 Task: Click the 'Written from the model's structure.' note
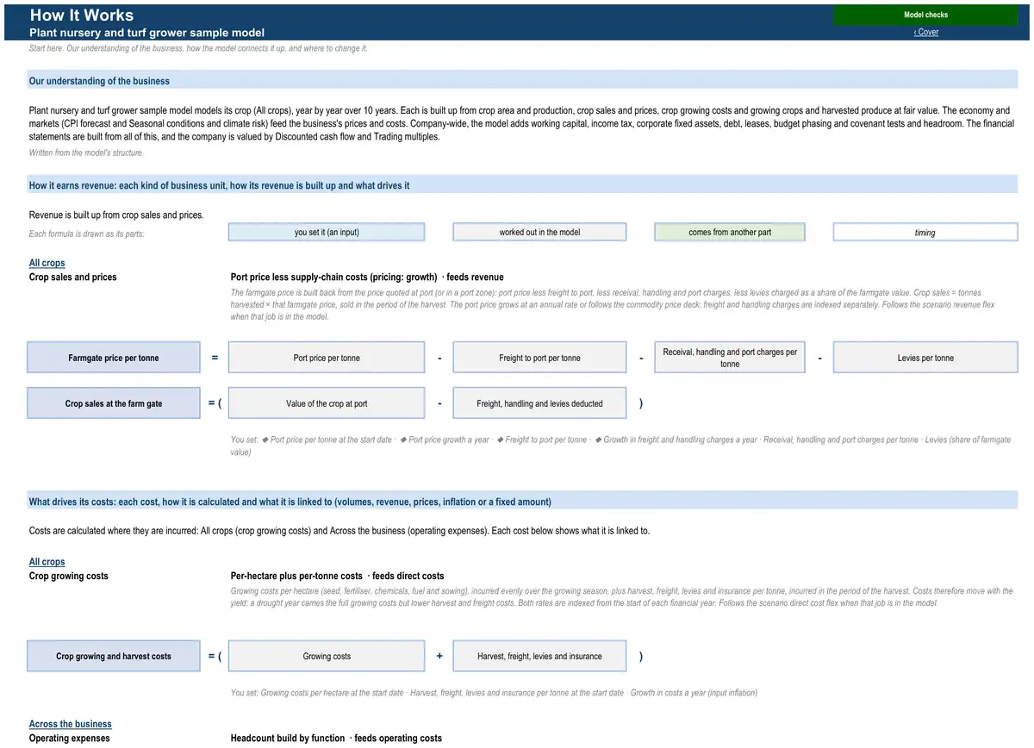[86, 153]
